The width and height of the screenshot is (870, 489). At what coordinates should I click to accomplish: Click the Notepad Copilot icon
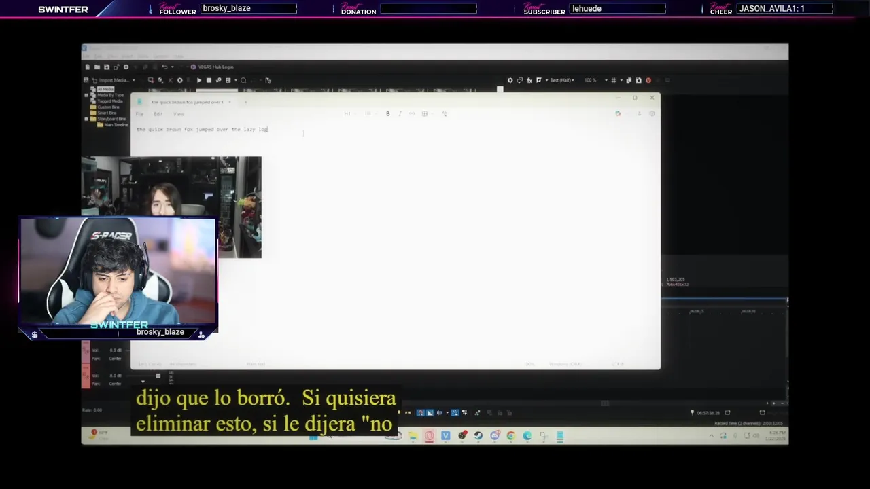tap(618, 113)
